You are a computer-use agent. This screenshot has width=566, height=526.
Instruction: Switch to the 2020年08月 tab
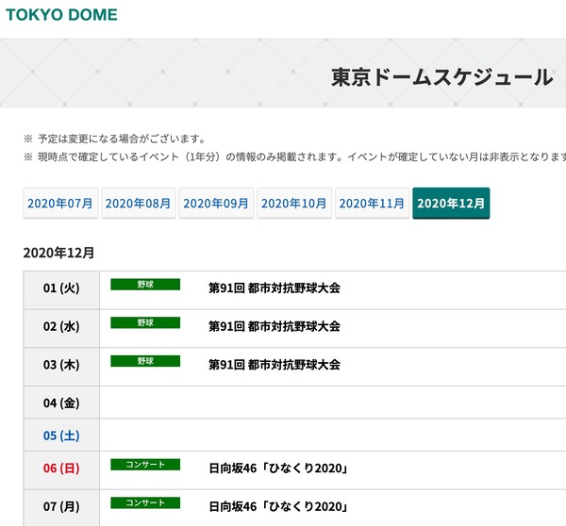pos(139,203)
